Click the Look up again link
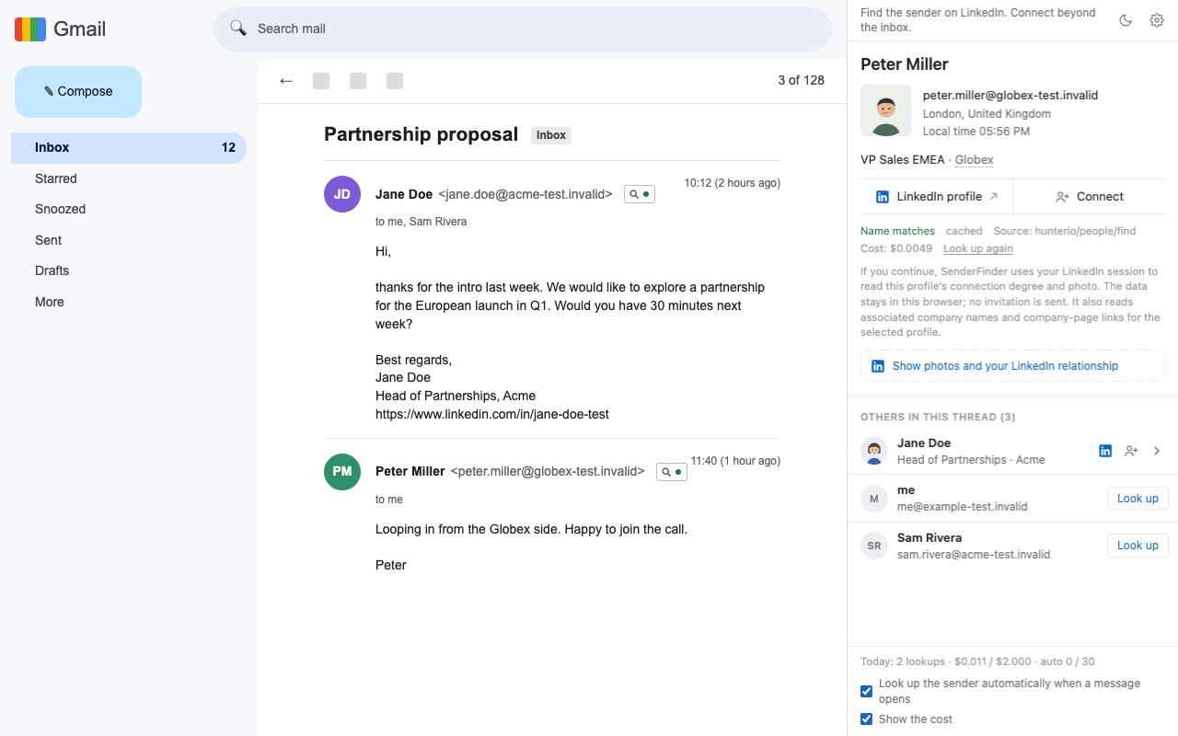 pyautogui.click(x=978, y=248)
